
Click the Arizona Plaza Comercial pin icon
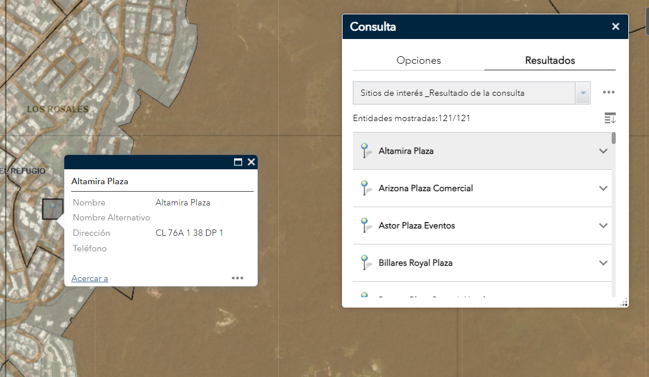point(364,188)
